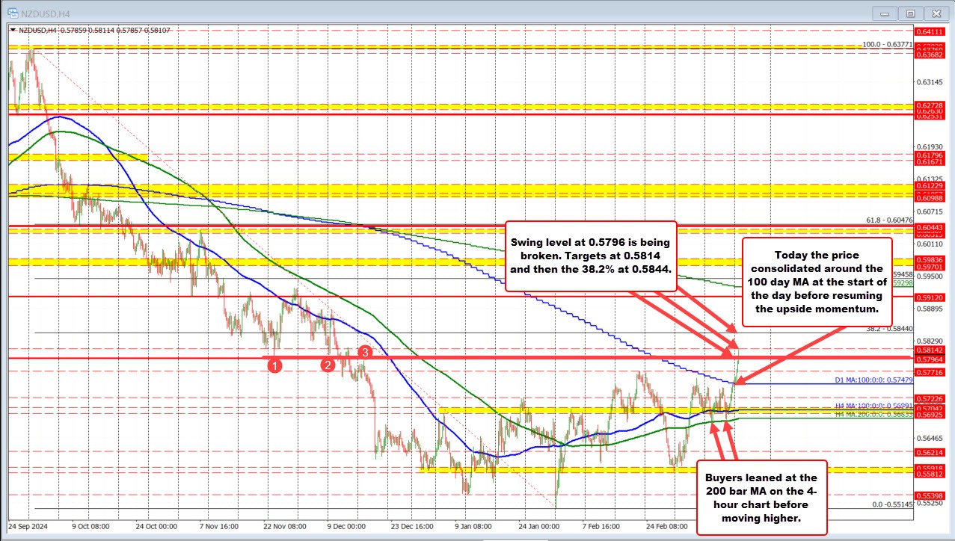This screenshot has width=955, height=541.
Task: Select the 'Buyers leaned at the 200 bar MA' note
Action: (x=762, y=498)
